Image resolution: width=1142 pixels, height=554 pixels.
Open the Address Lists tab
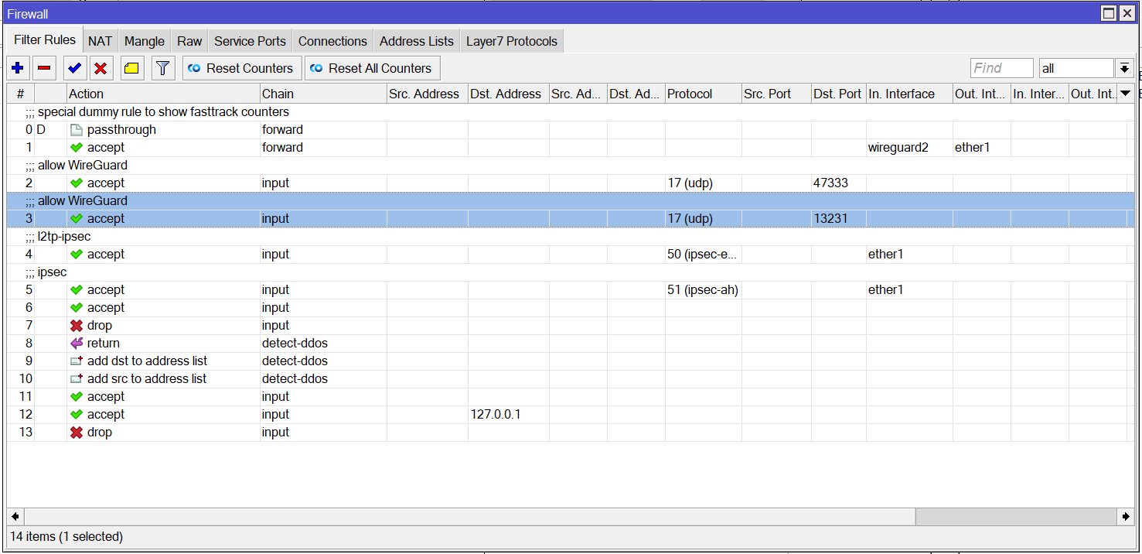pyautogui.click(x=417, y=42)
